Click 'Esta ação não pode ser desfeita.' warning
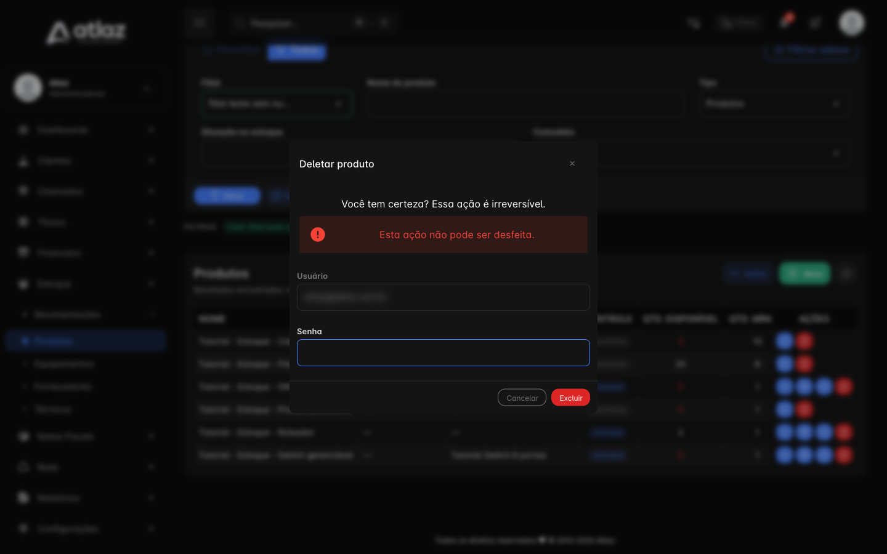The height and width of the screenshot is (554, 887). [457, 235]
